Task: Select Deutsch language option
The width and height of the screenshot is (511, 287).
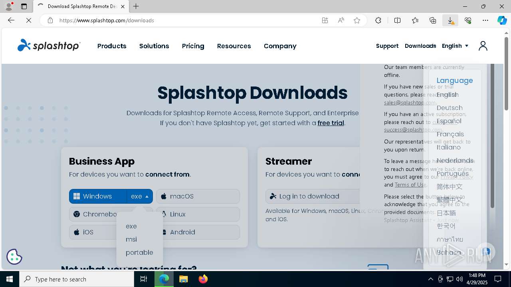Action: coord(450,108)
